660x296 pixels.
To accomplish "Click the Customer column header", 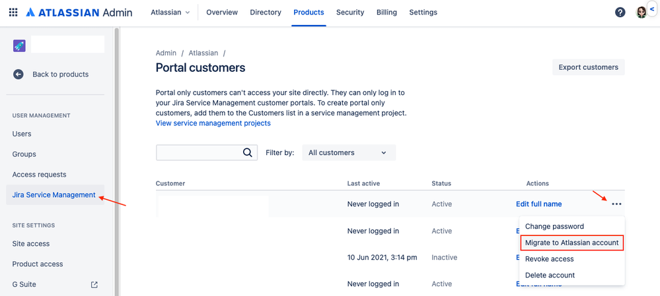I will tap(170, 183).
